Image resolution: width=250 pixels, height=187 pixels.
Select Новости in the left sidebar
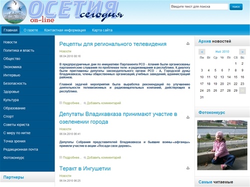[x=10, y=42]
